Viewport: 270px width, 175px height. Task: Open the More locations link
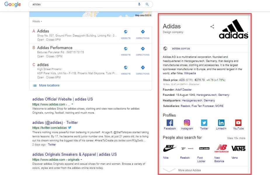pos(49,85)
